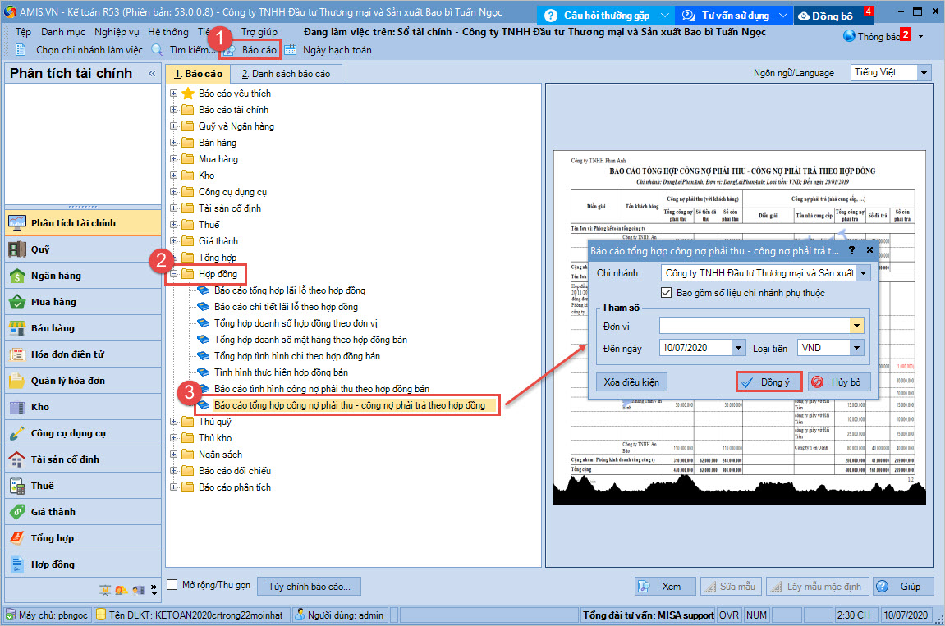
Task: Open the Chi nhánh dropdown list
Action: tap(863, 273)
